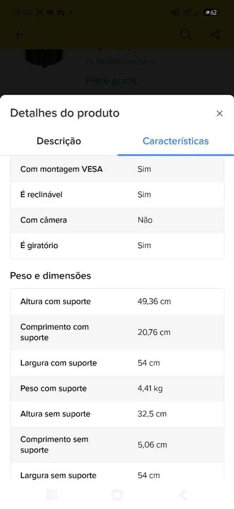Open Android recent apps button
This screenshot has height=509, width=234.
pos(52,495)
